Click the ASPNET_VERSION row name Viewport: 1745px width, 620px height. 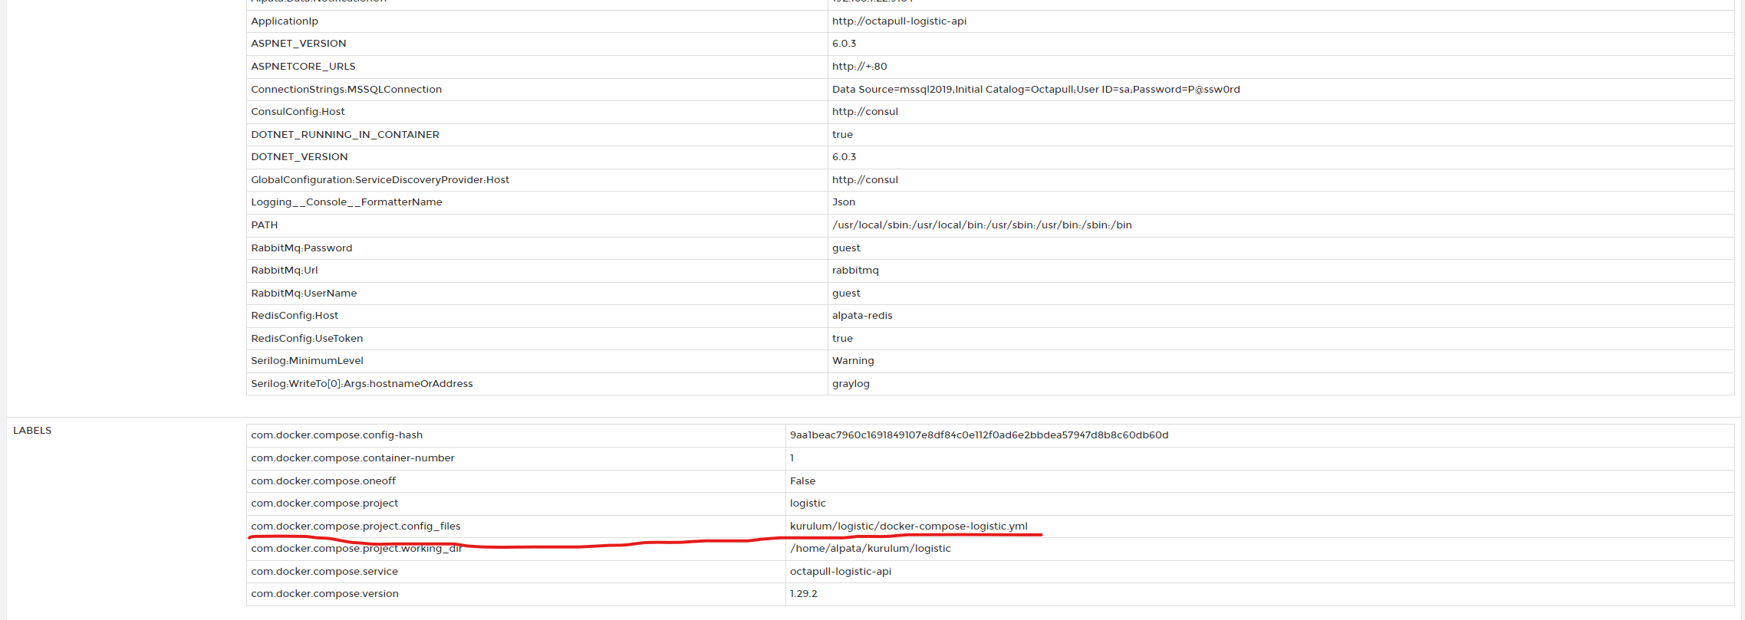click(x=298, y=44)
